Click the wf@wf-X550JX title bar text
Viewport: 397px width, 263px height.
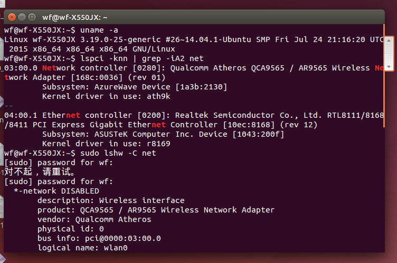click(74, 17)
